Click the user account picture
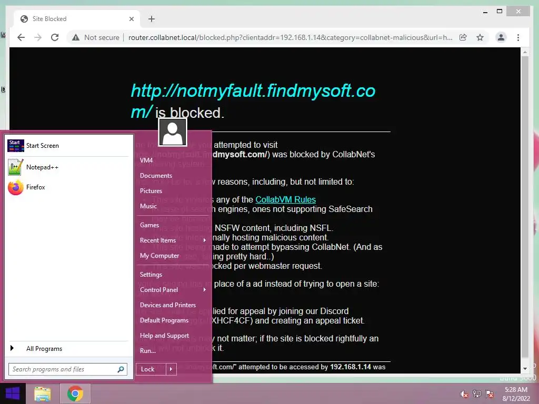This screenshot has height=404, width=539. [173, 132]
